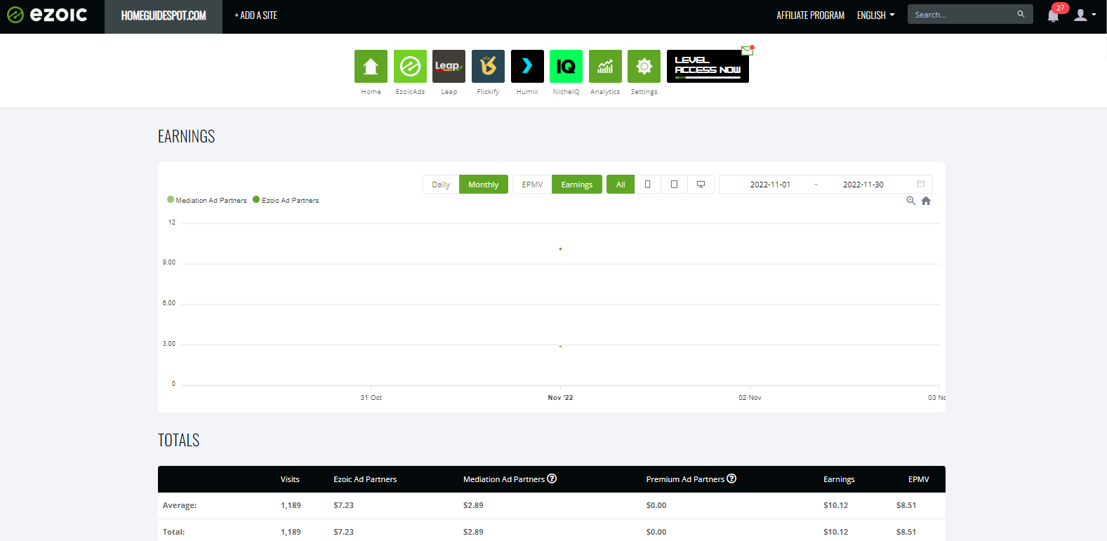1107x541 pixels.
Task: Click the chart zoom magnifier icon
Action: coord(910,201)
